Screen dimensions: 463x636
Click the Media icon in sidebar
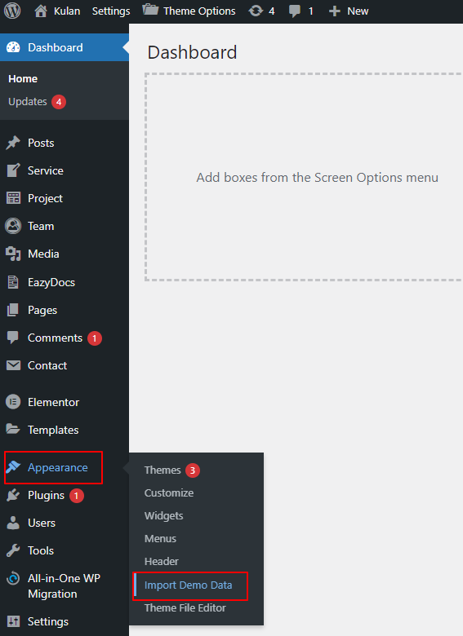pyautogui.click(x=13, y=254)
